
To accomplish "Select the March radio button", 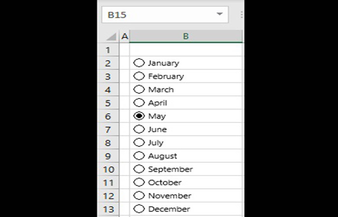I will 139,89.
